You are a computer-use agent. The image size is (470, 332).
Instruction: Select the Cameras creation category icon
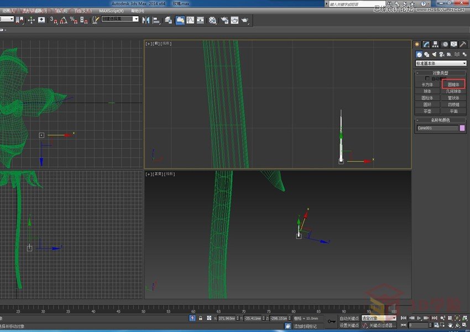tap(442, 54)
